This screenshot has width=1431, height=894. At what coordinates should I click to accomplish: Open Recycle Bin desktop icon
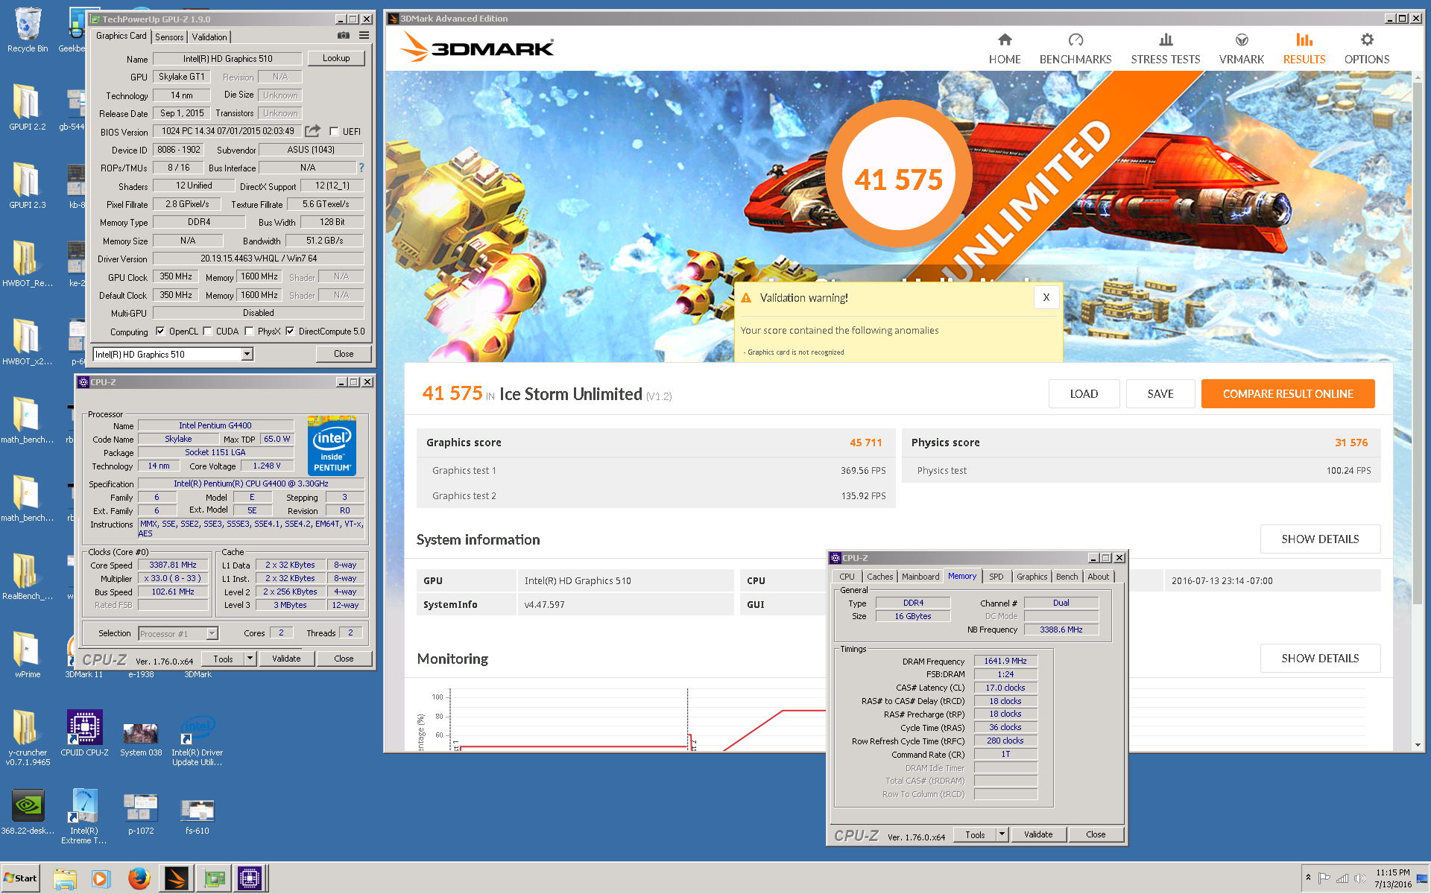click(28, 30)
